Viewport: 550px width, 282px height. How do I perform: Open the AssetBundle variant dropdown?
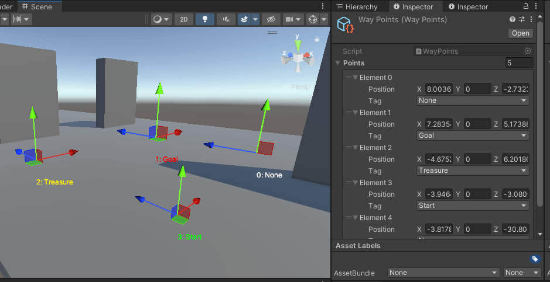coord(522,273)
